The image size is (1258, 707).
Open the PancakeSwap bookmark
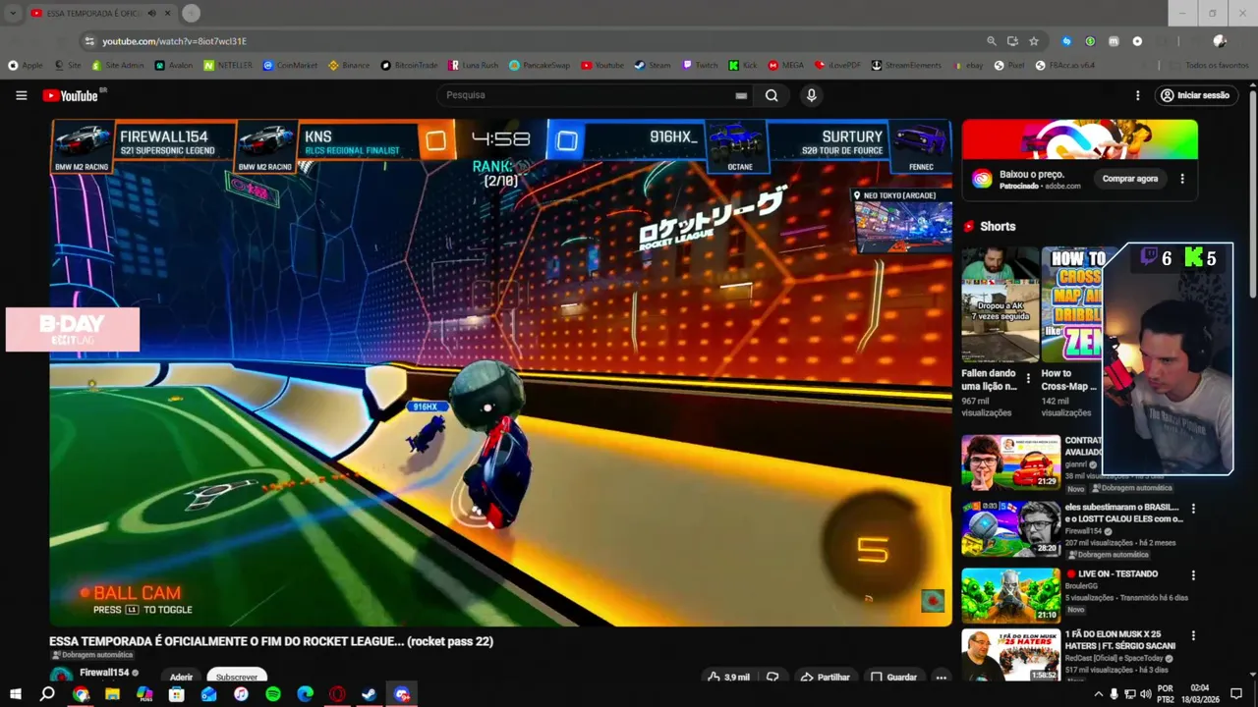pyautogui.click(x=540, y=65)
